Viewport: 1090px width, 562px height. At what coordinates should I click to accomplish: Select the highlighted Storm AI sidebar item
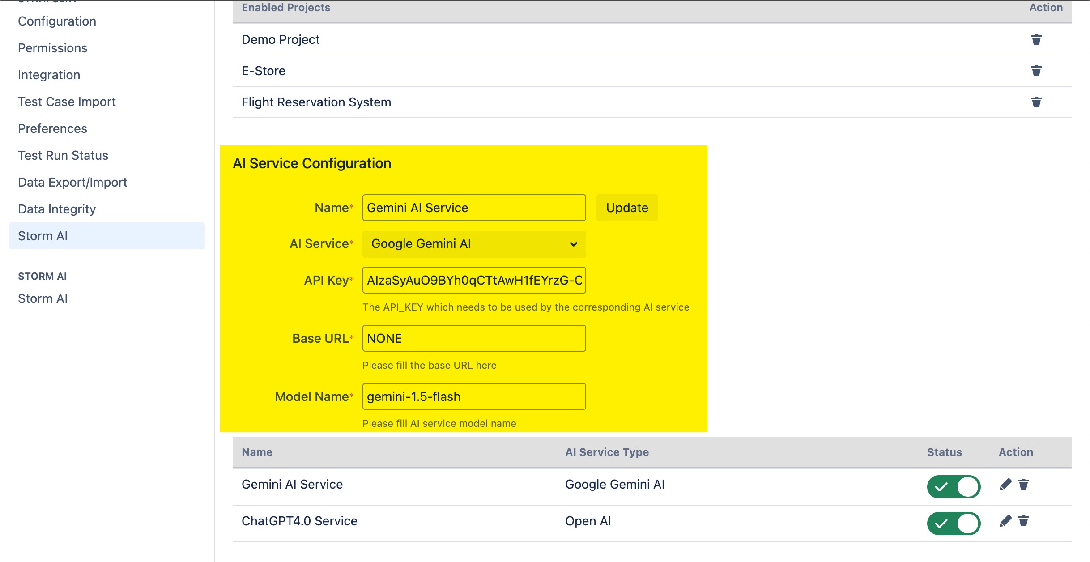click(43, 236)
